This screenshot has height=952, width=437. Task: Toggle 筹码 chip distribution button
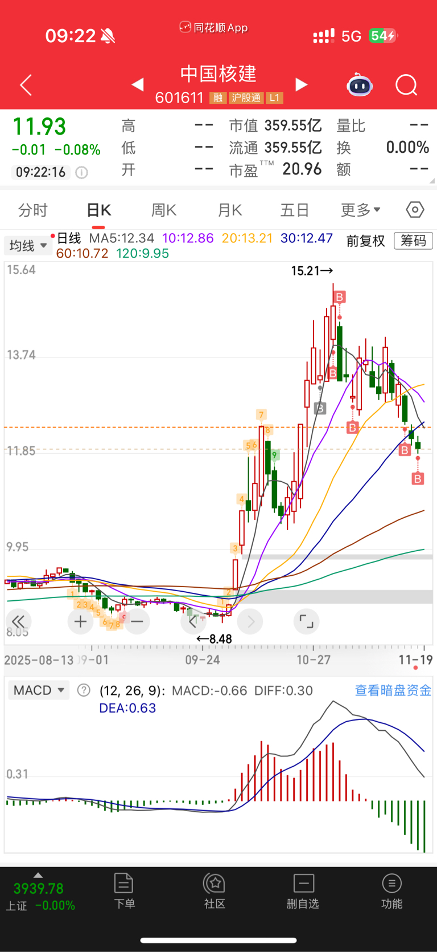click(414, 241)
